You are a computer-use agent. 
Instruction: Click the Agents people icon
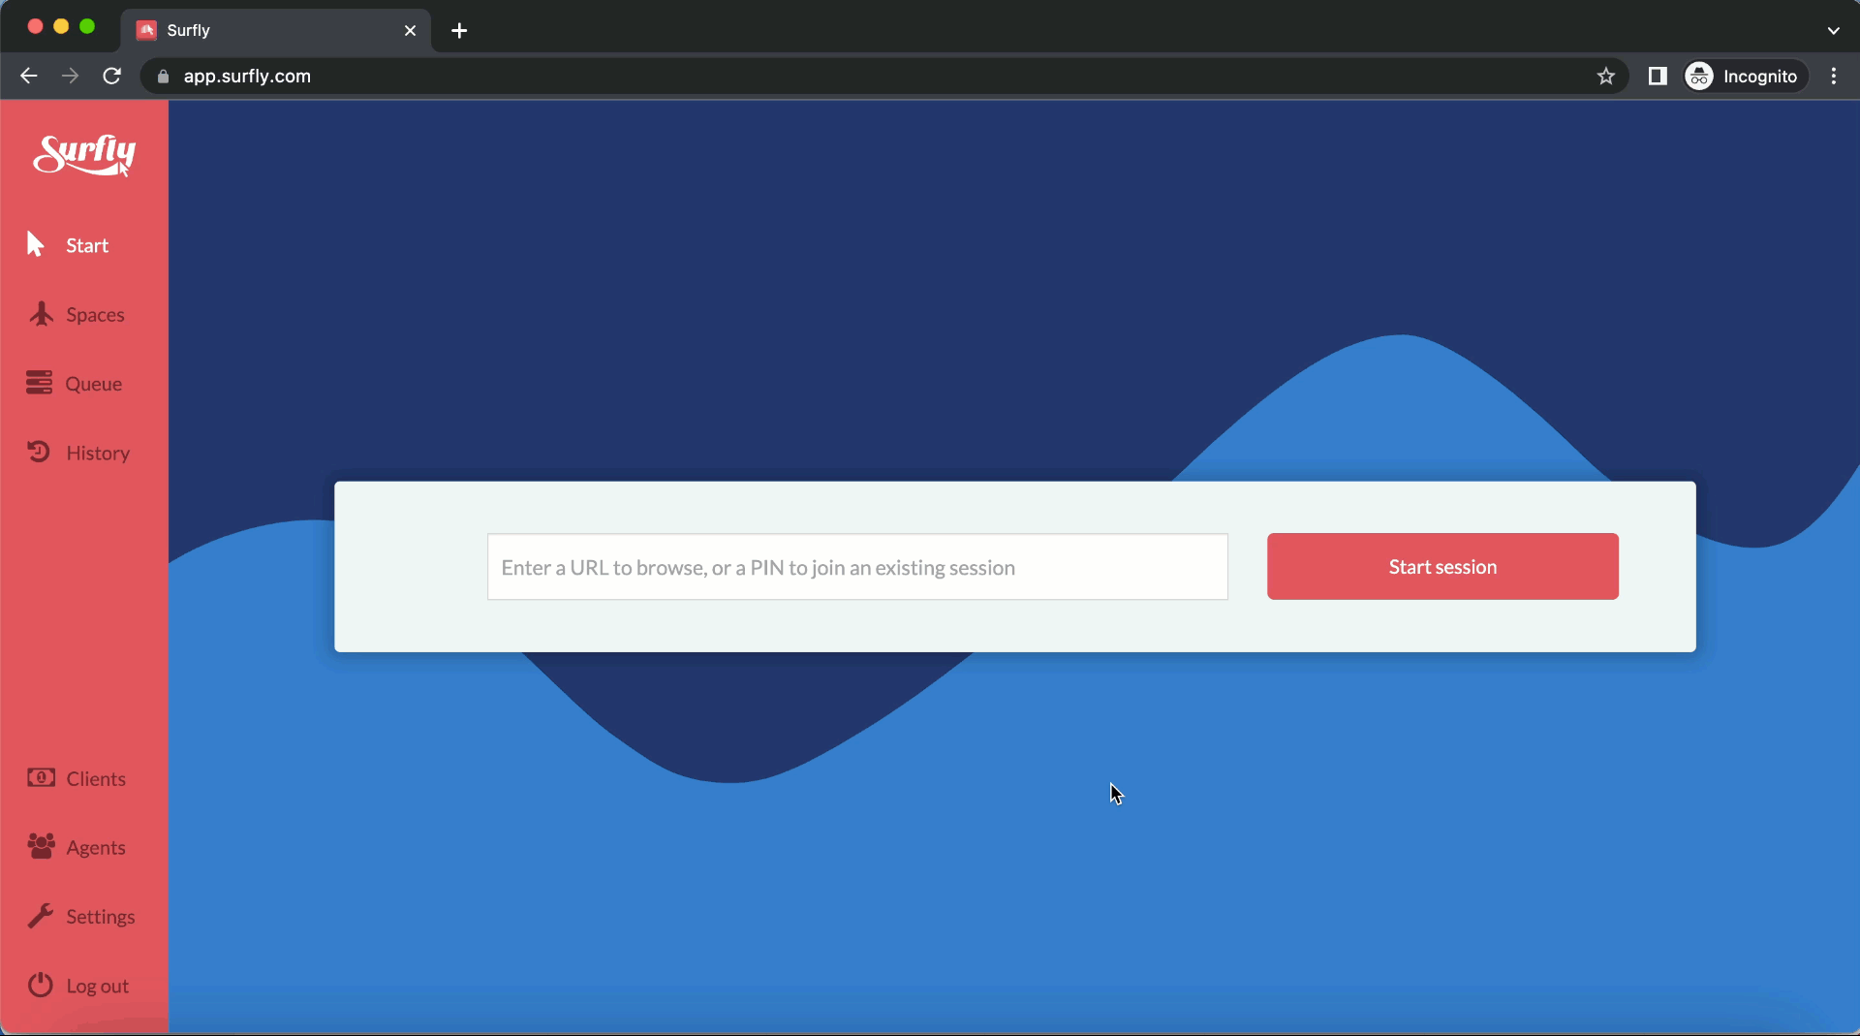(x=41, y=846)
